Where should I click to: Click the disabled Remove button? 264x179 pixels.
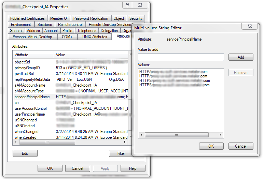[x=241, y=73]
